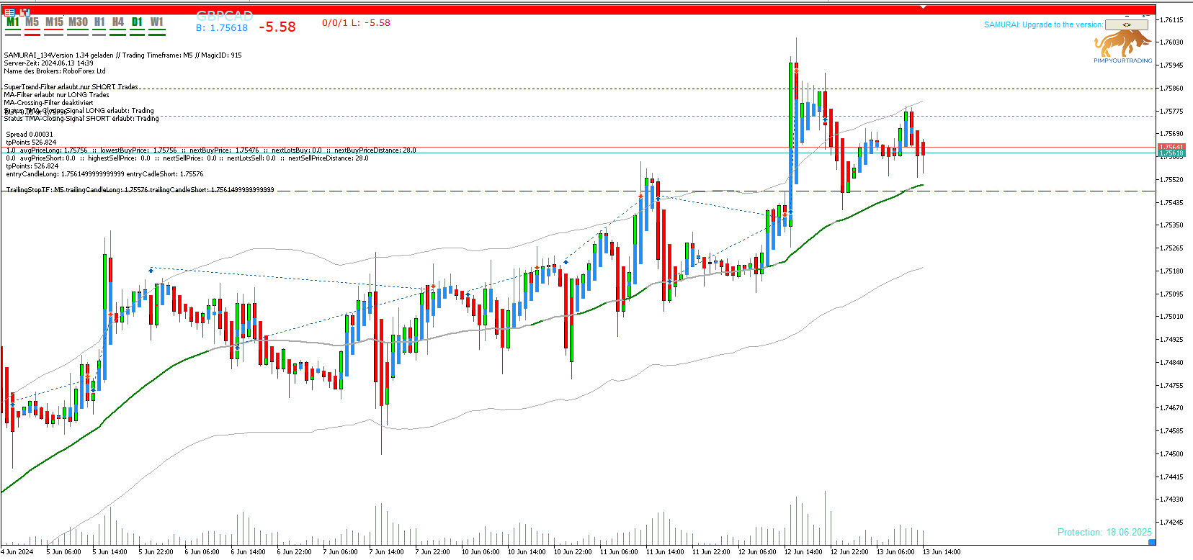Image resolution: width=1193 pixels, height=560 pixels.
Task: Click the PimpYourTrading bull logo
Action: click(x=1122, y=45)
